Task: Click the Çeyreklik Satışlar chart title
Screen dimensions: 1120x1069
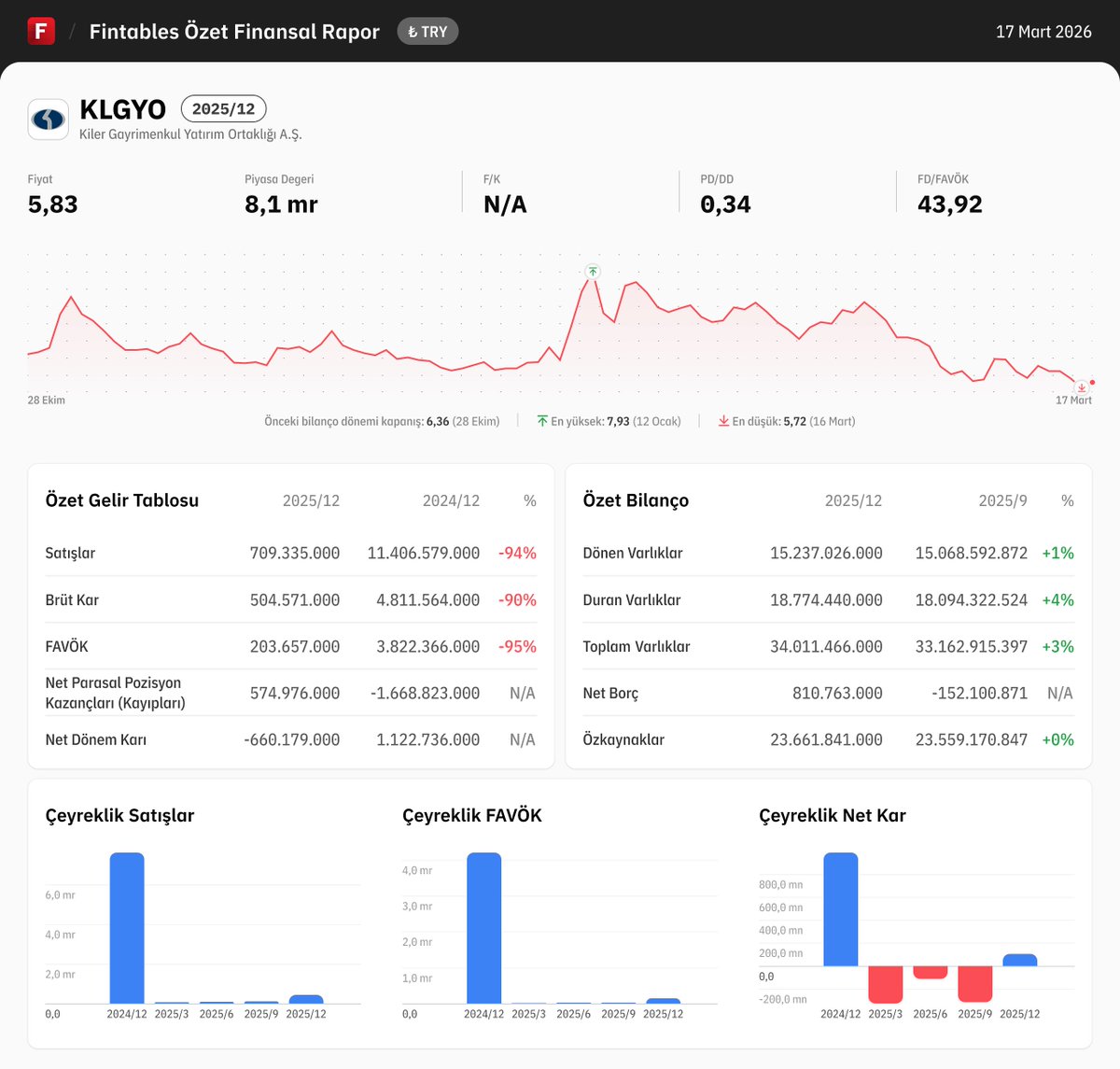Action: click(x=119, y=815)
